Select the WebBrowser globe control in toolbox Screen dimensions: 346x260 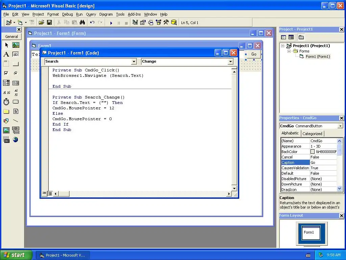[x=16, y=139]
